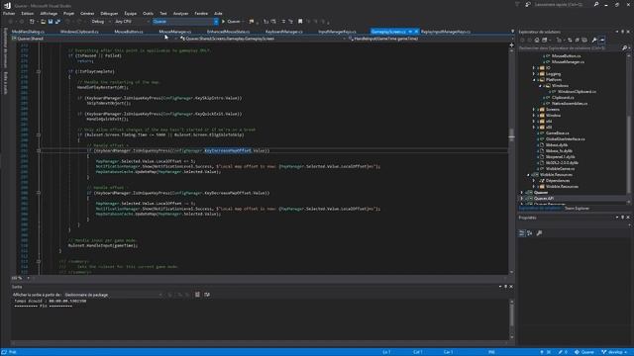
Task: Click the New Project toolbar icon
Action: pyautogui.click(x=33, y=22)
